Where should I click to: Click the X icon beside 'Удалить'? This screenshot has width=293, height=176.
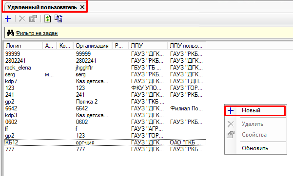coord(231,124)
